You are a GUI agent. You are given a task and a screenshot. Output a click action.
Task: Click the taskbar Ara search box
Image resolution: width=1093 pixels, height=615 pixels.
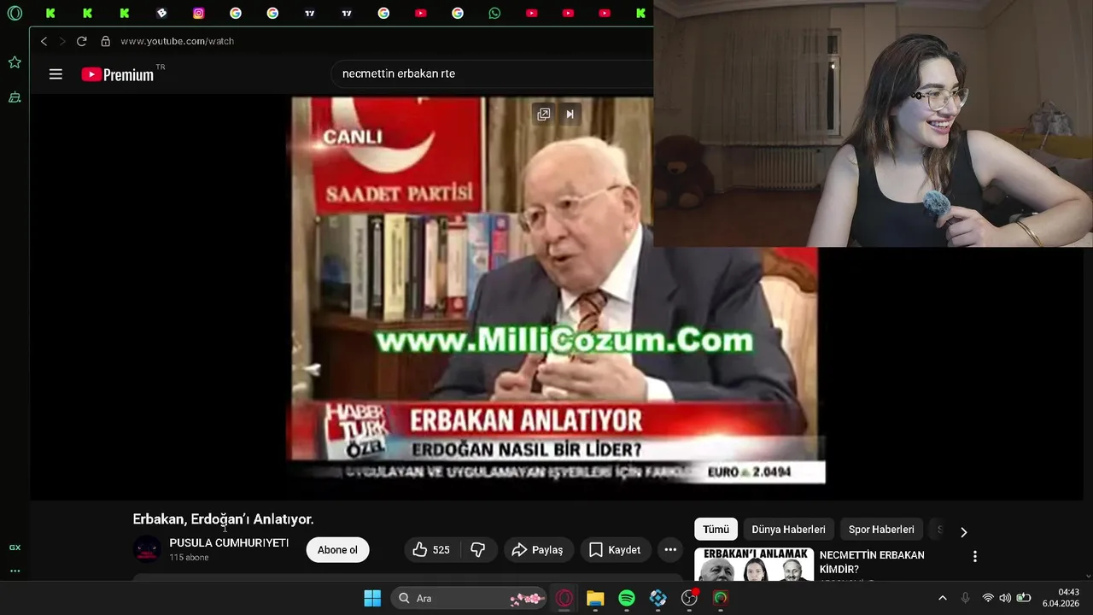(469, 598)
